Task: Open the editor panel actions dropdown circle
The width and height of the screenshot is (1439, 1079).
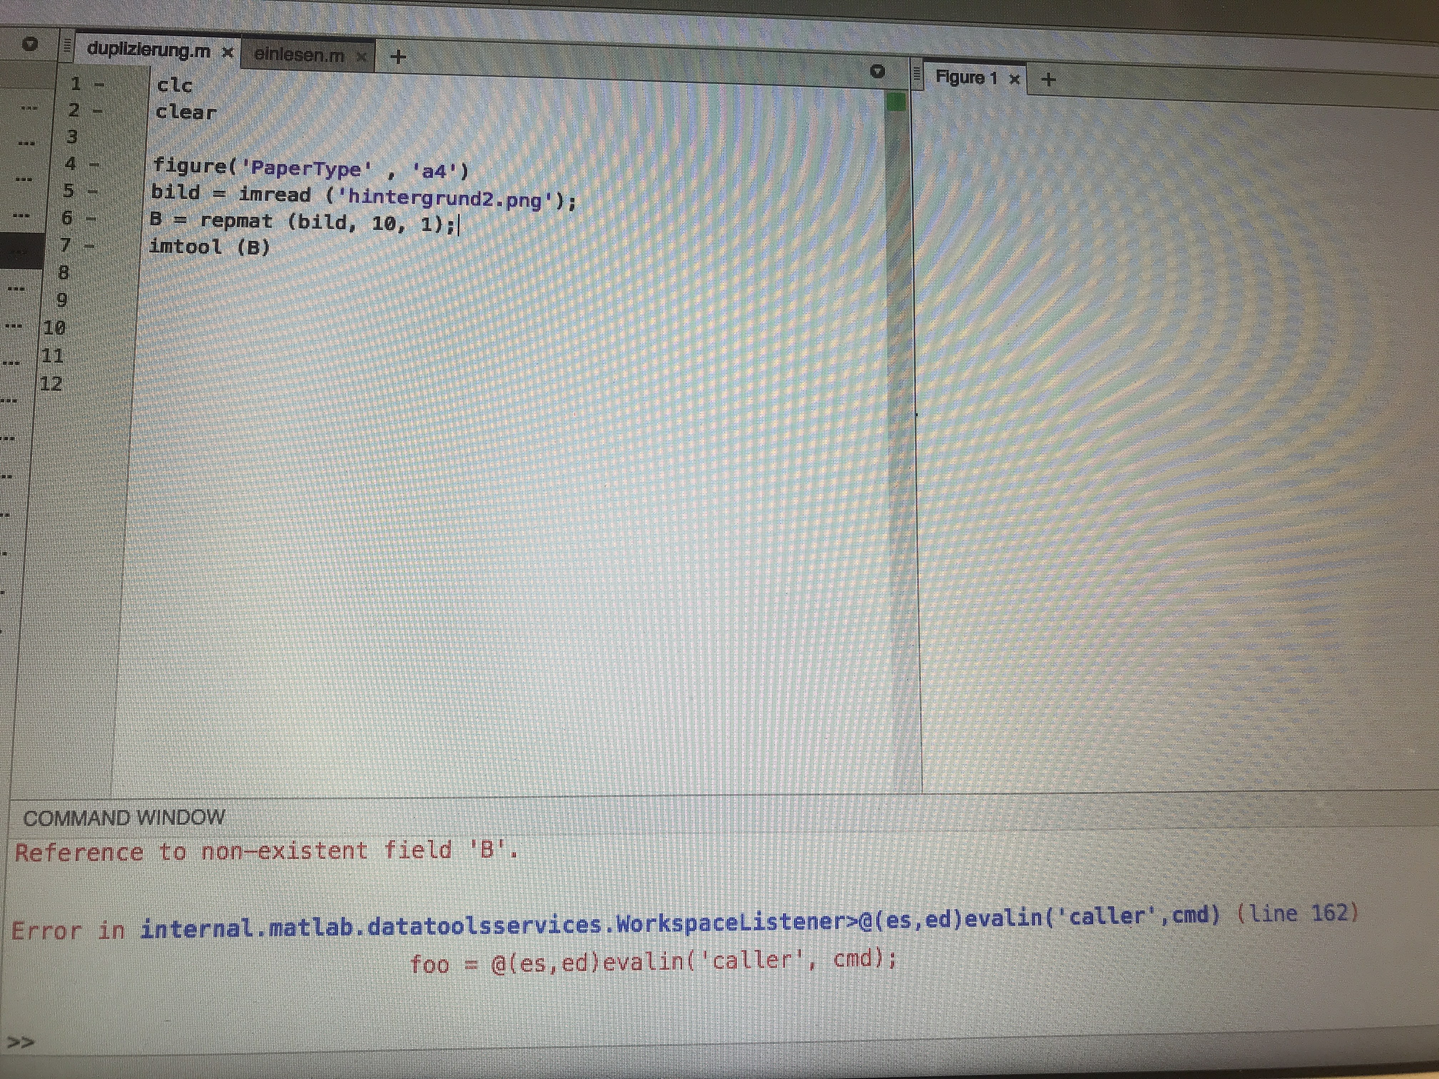Action: [x=878, y=71]
